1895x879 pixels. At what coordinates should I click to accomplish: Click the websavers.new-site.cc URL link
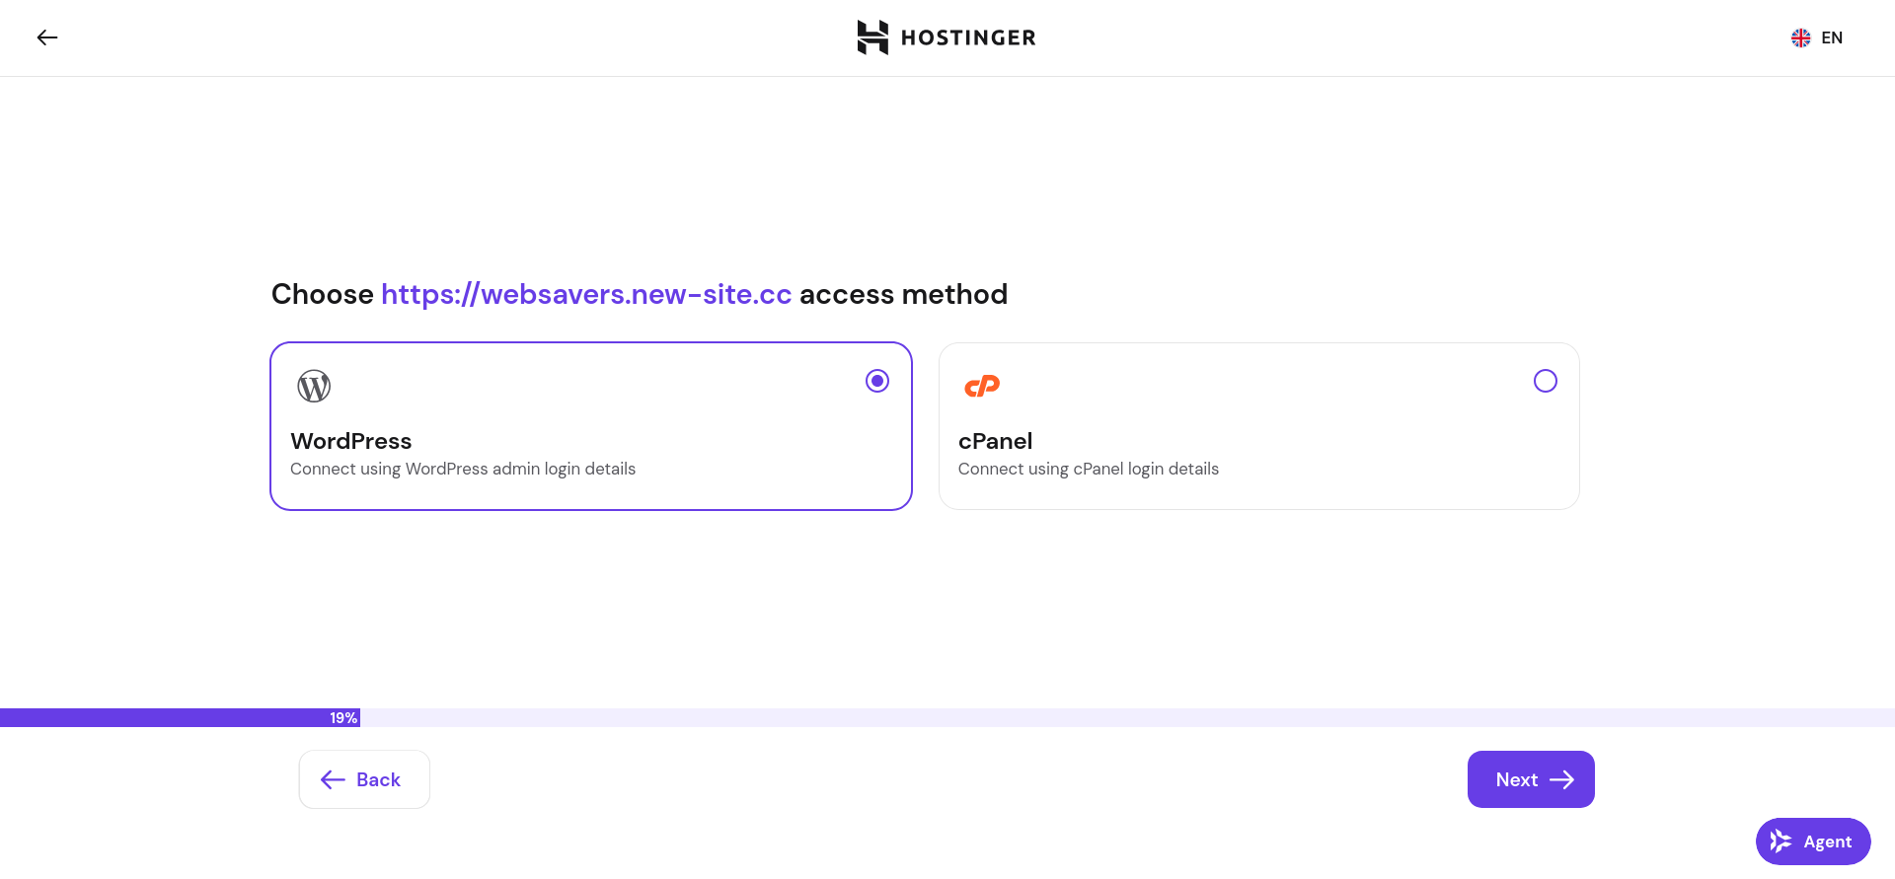tap(586, 294)
